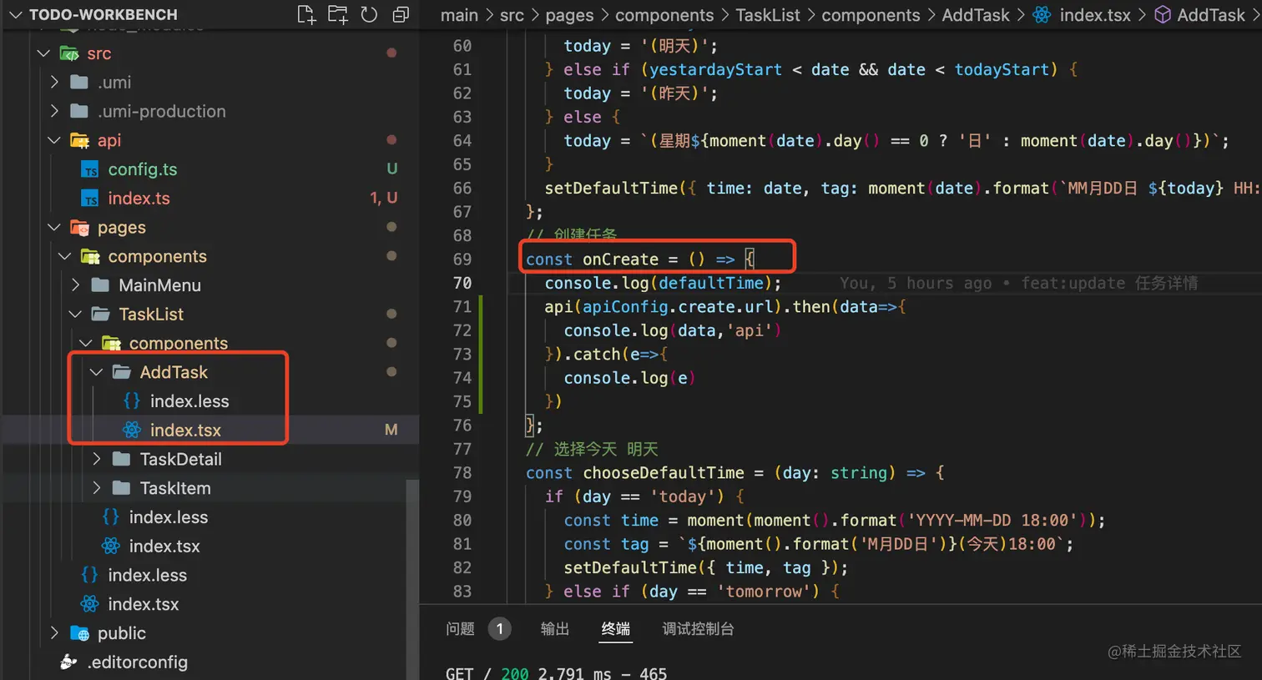This screenshot has width=1262, height=680.
Task: Click the 'pages' breadcrumb segment
Action: (569, 15)
